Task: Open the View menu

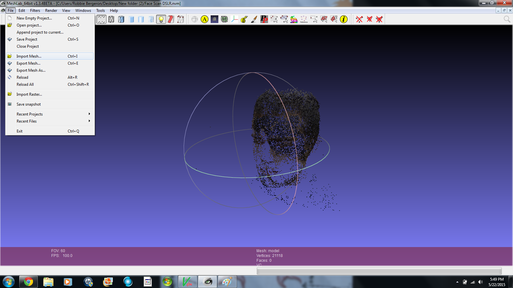Action: click(66, 11)
